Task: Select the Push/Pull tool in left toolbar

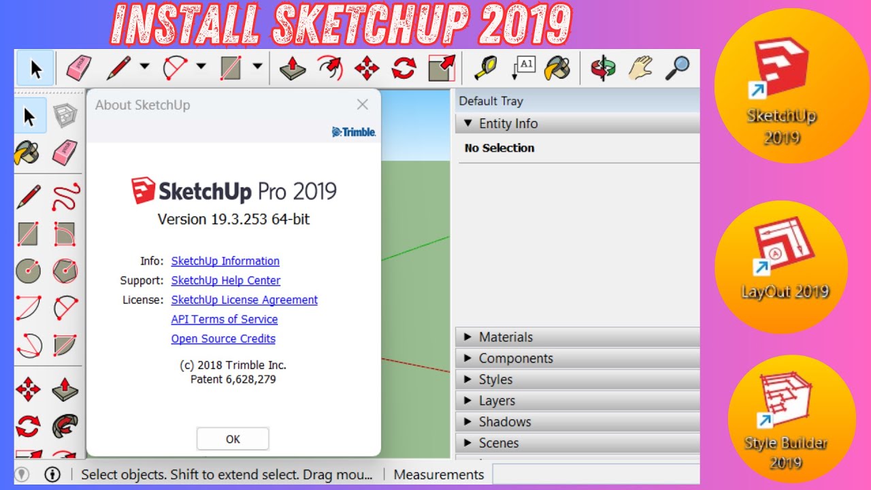Action: point(65,390)
